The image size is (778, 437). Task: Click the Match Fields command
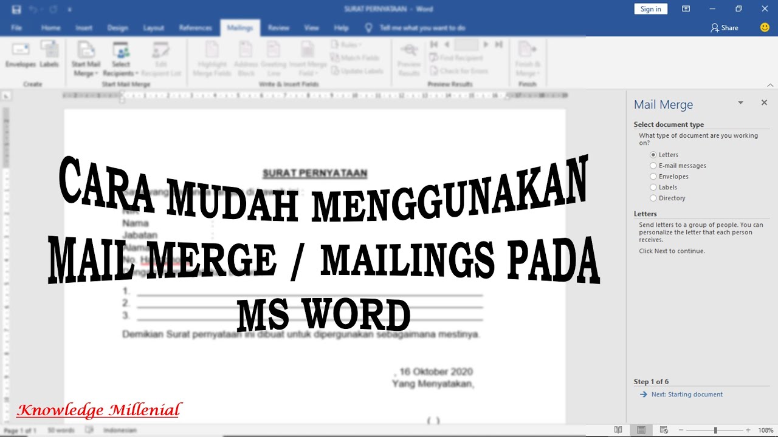point(355,58)
